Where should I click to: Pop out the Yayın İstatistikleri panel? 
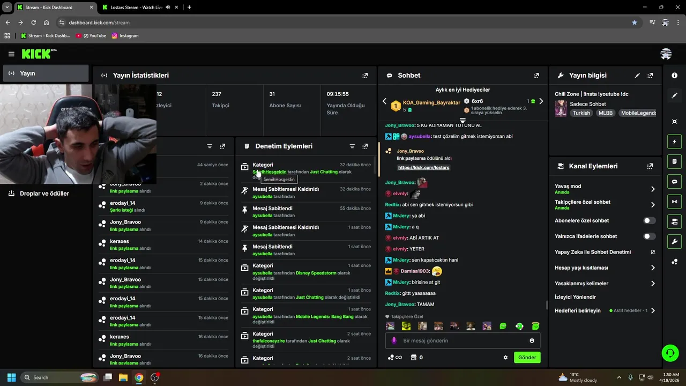(365, 76)
